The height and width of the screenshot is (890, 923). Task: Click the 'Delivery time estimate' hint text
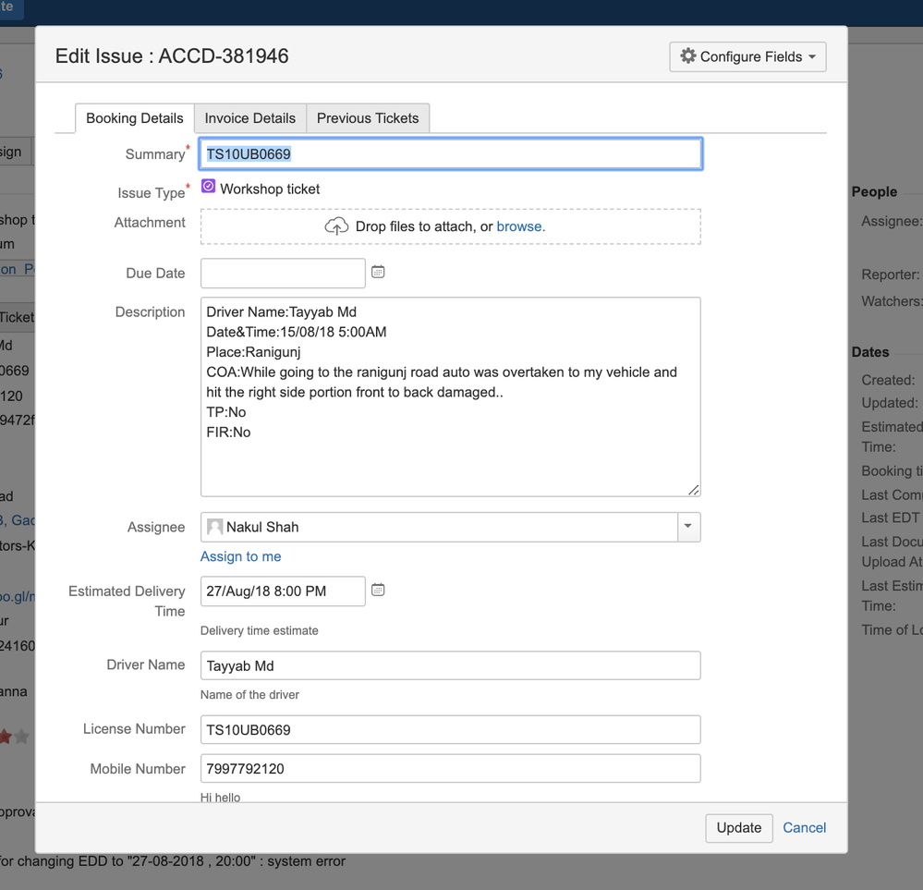click(259, 631)
